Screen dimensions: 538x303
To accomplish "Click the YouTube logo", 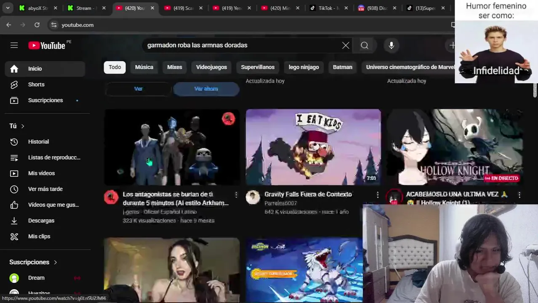I will (x=47, y=45).
